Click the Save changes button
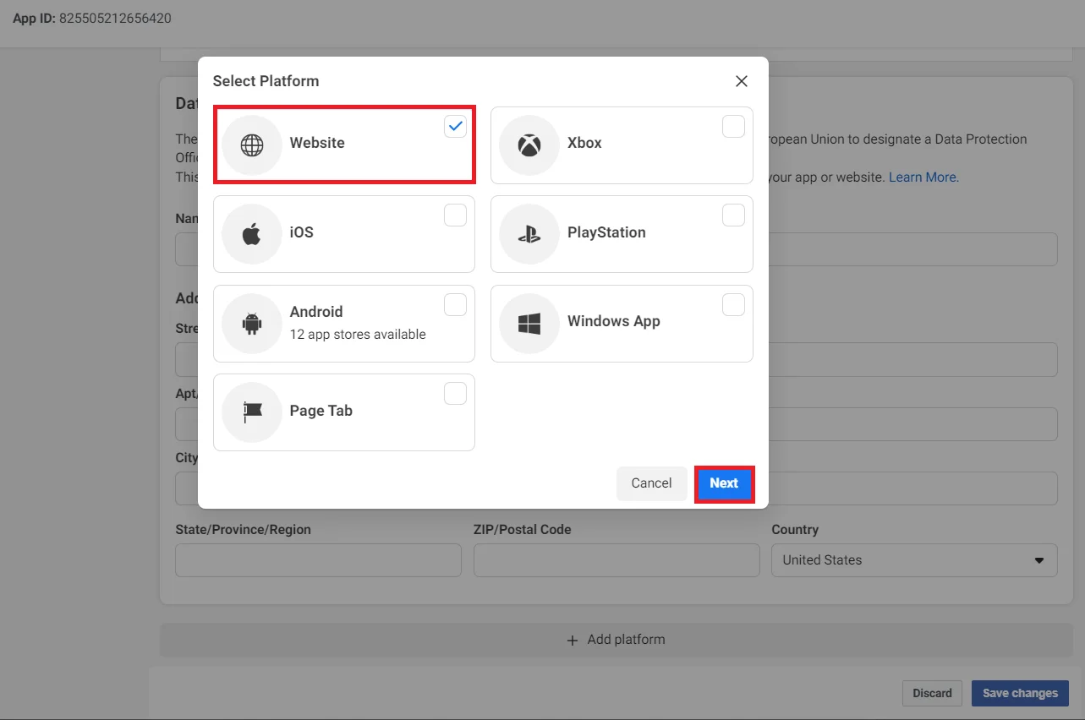The height and width of the screenshot is (720, 1085). coord(1020,693)
